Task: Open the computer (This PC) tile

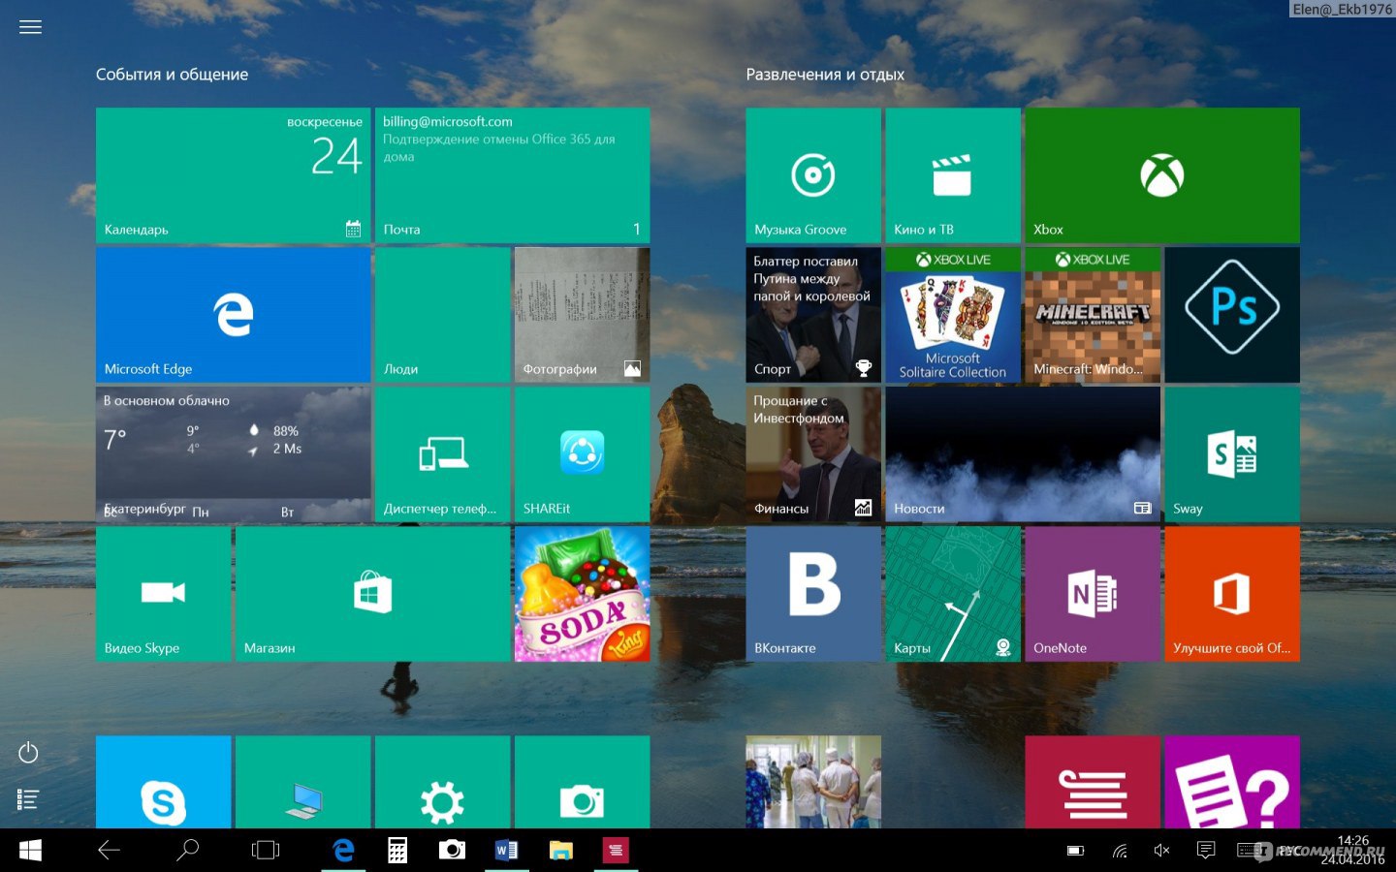Action: point(302,781)
